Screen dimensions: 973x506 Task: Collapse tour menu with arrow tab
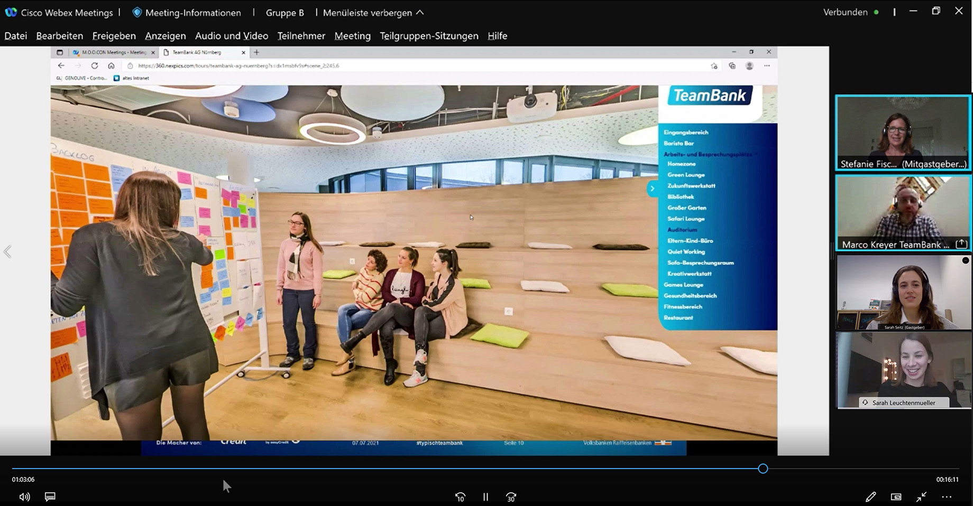(x=653, y=189)
